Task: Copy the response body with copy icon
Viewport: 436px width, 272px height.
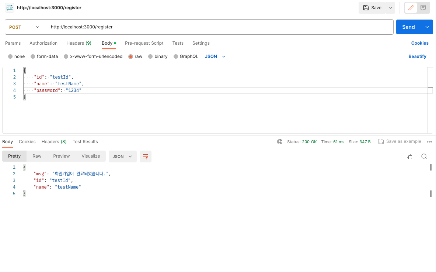Action: 409,156
